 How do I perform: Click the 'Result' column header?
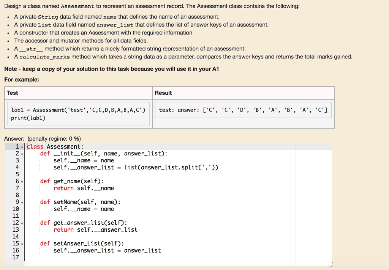click(x=163, y=93)
